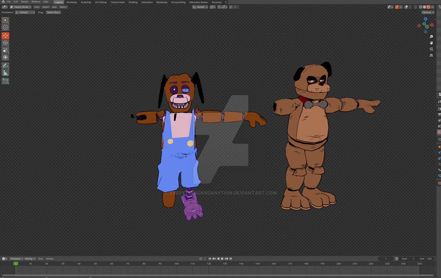Switch to the Modeling workspace tab
Screen dimensions: 441x278
[x=72, y=2]
